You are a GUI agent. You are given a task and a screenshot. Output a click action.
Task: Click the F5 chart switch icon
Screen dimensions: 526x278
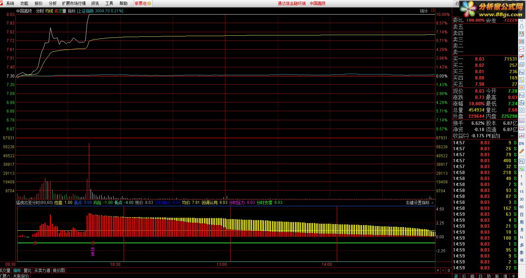click(x=522, y=161)
